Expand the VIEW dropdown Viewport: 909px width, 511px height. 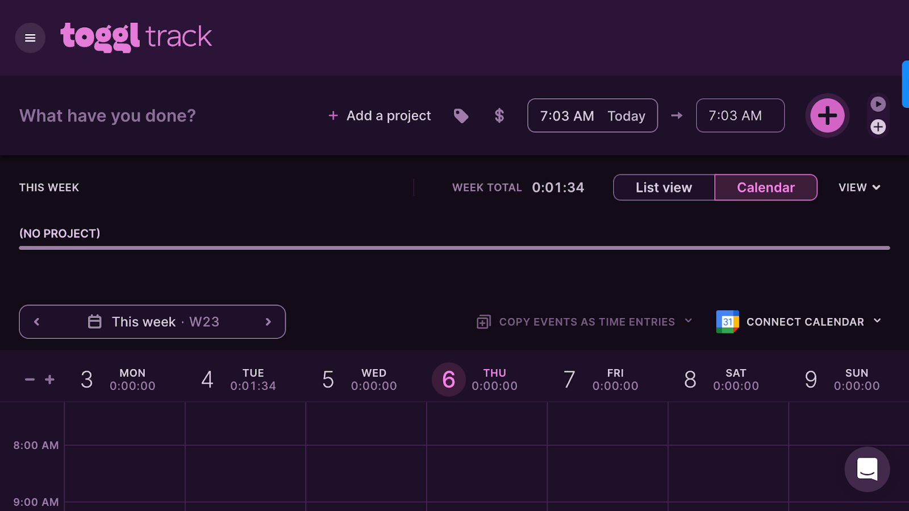click(859, 187)
